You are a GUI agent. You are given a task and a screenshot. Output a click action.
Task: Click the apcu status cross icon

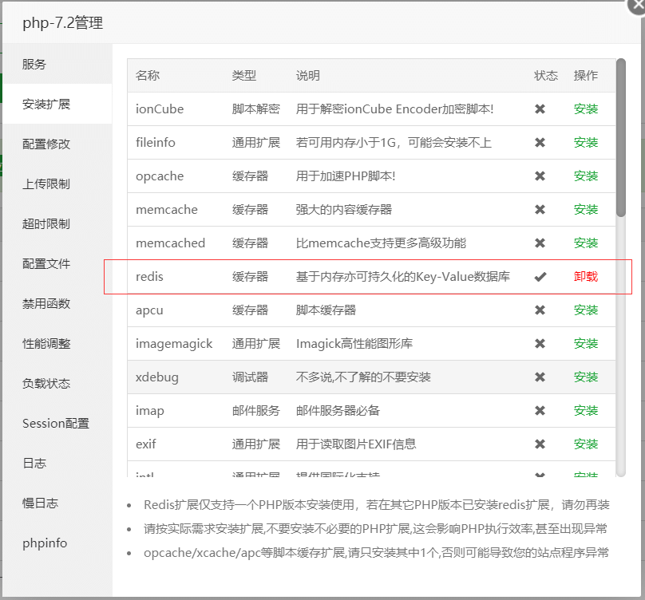point(540,310)
